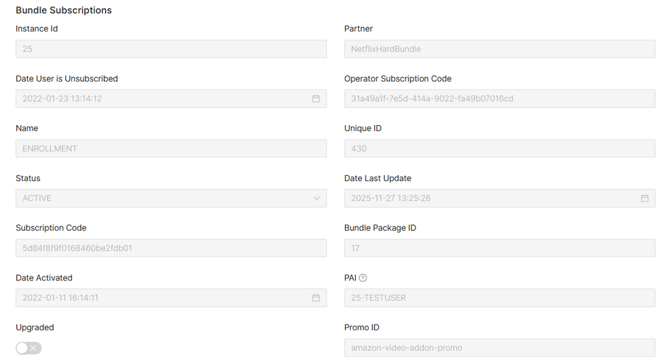Click the Partner field with NetflixHardBundle

[499, 49]
